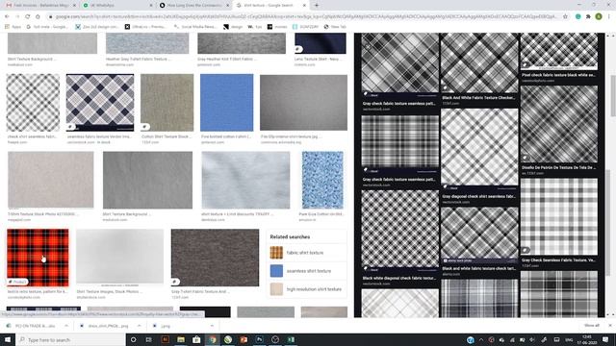Open Excel from taskbar
Screen dimensions: 616x346
(x=291, y=339)
